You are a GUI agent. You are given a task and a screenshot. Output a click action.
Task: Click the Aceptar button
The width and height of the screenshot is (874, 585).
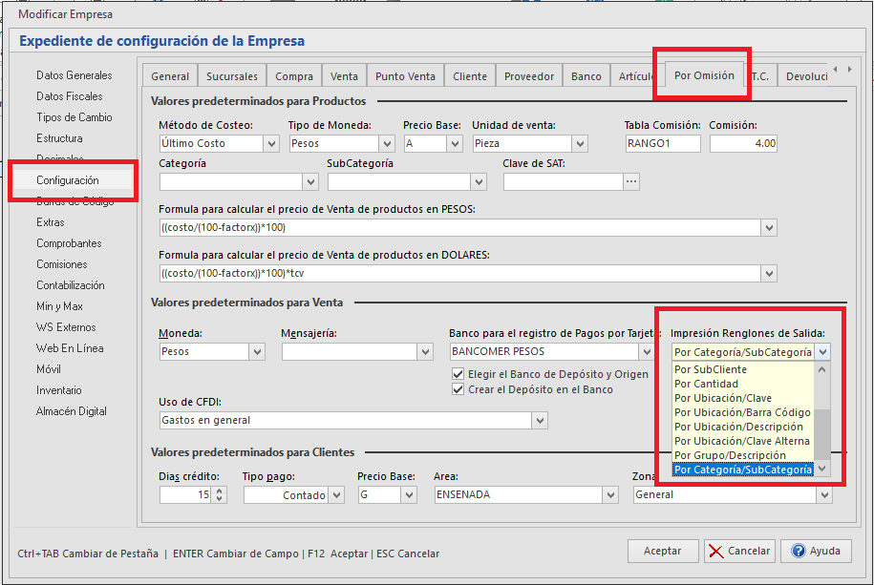[662, 551]
